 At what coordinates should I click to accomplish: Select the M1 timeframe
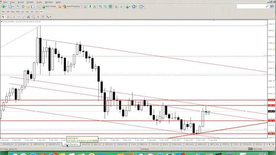pyautogui.click(x=3, y=12)
